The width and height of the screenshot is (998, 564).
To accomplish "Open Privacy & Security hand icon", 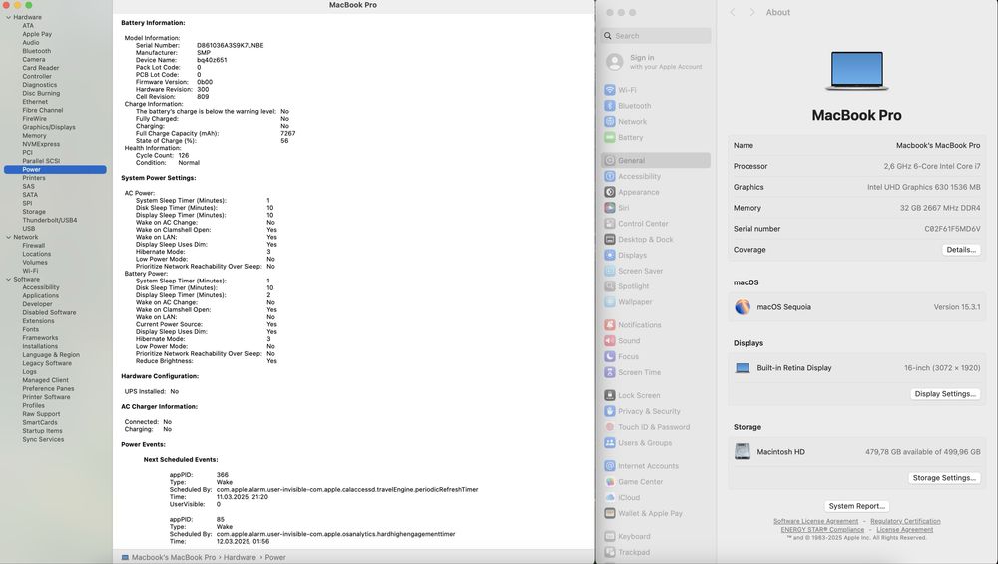I will [610, 411].
